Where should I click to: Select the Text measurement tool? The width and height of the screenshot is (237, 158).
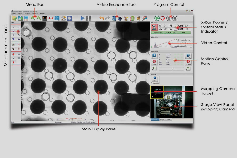(13, 39)
